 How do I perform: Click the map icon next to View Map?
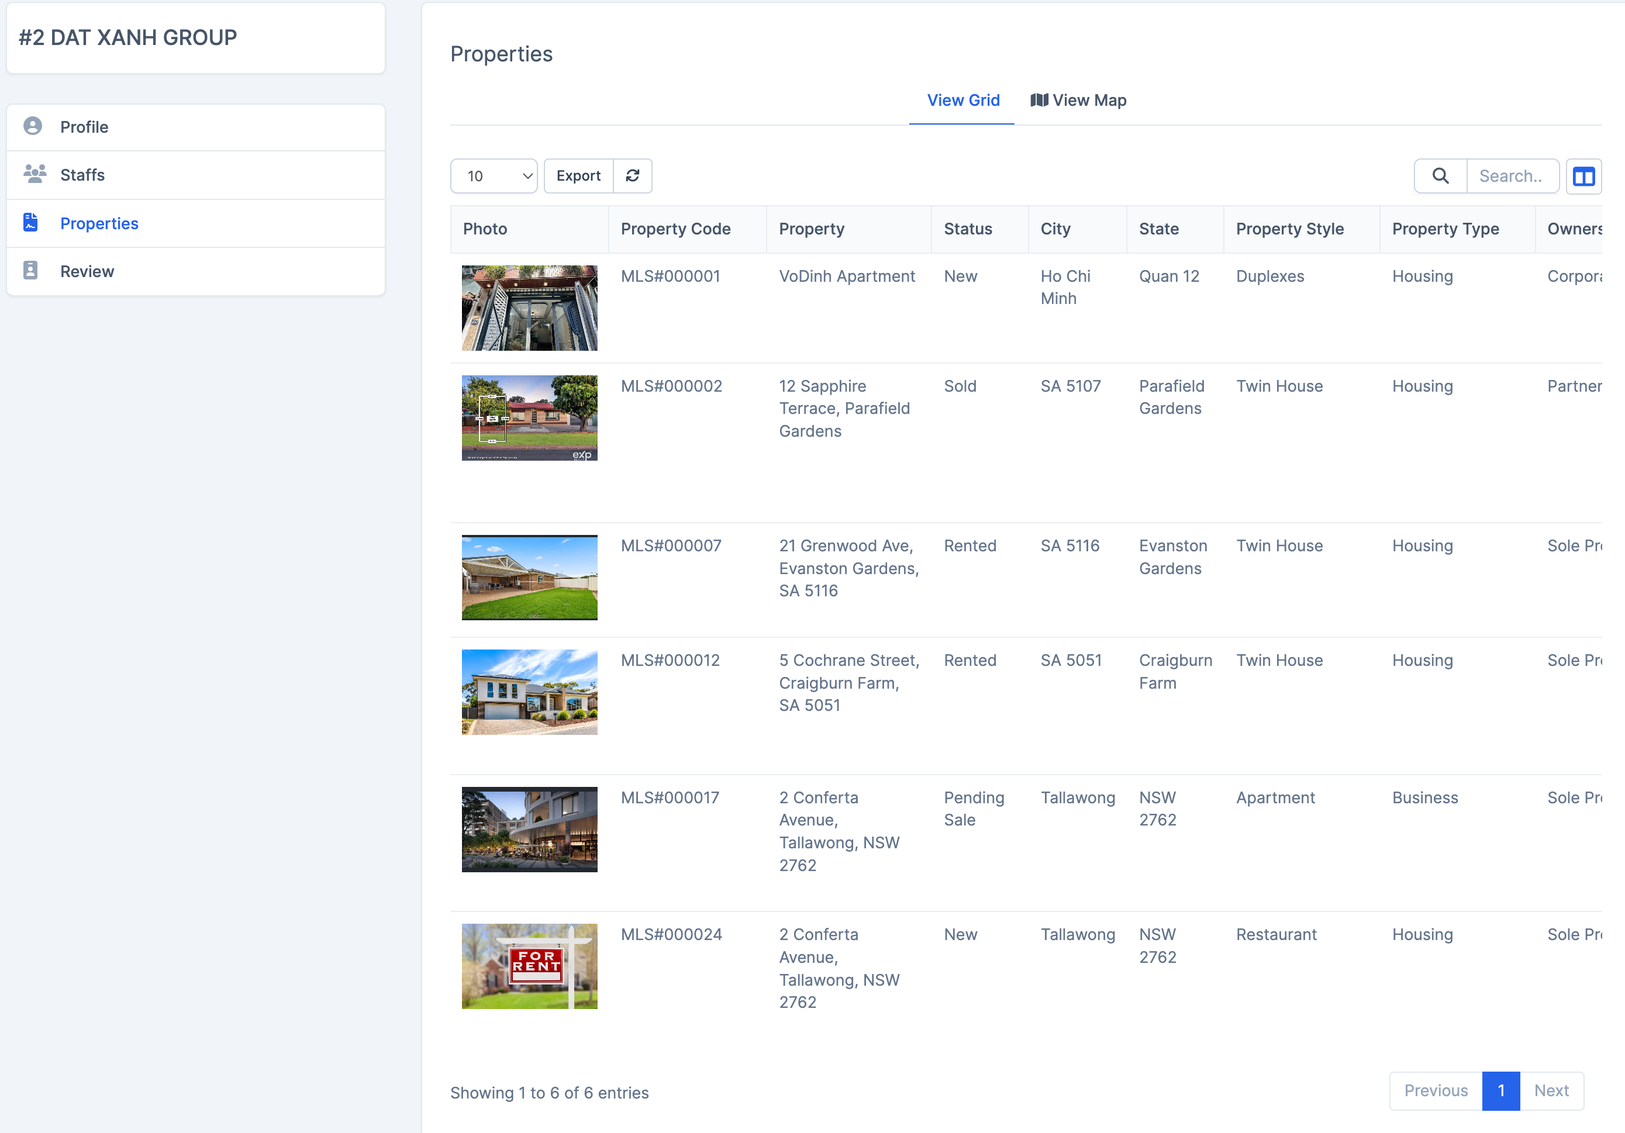point(1039,100)
